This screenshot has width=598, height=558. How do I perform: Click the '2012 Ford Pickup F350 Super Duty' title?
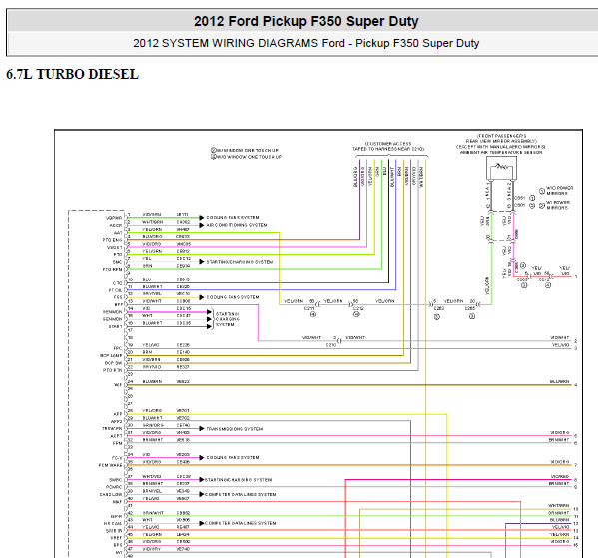[x=305, y=21]
